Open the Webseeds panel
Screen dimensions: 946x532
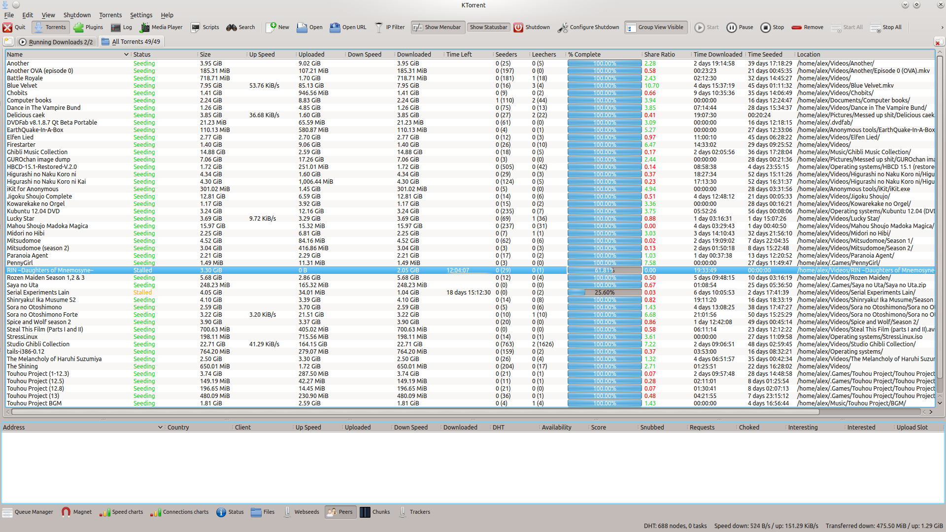pyautogui.click(x=301, y=512)
